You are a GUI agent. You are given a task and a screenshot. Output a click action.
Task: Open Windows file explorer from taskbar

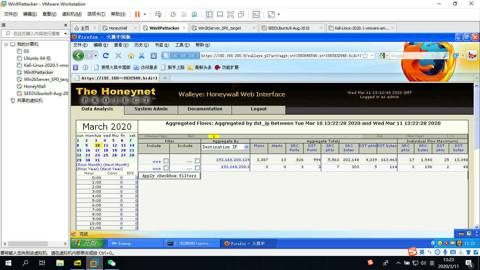point(60,263)
